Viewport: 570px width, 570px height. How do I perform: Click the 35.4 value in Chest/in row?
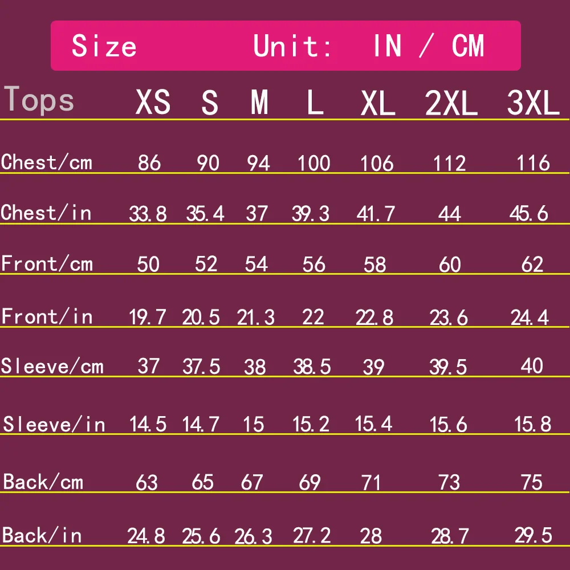[x=205, y=214]
